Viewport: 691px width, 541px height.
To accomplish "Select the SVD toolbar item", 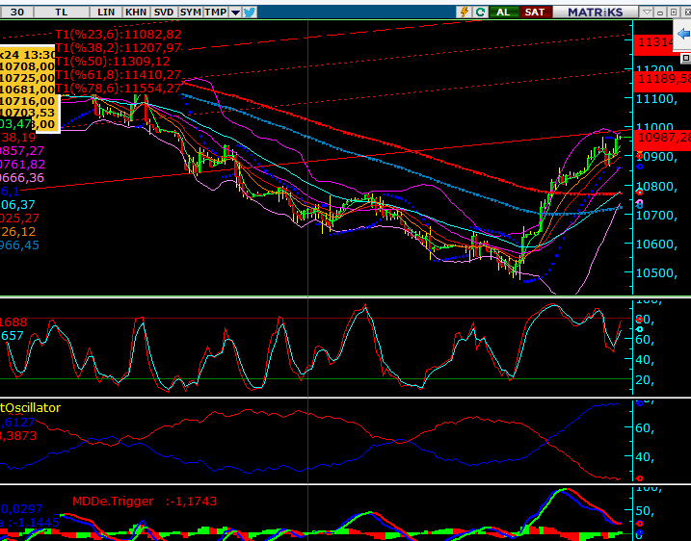I will pos(164,12).
